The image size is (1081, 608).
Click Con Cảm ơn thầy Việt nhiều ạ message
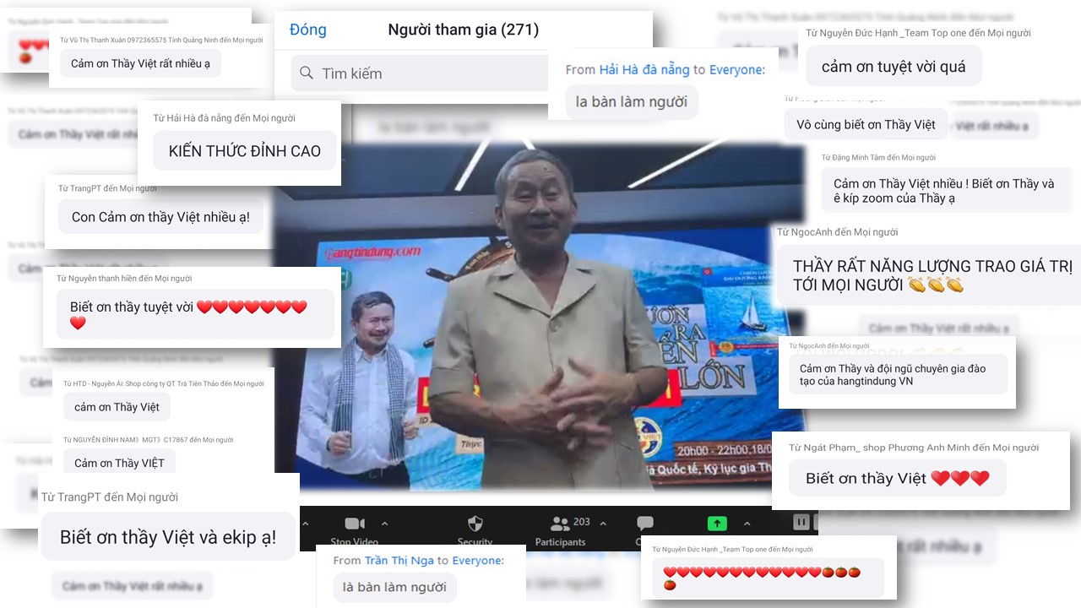(160, 217)
